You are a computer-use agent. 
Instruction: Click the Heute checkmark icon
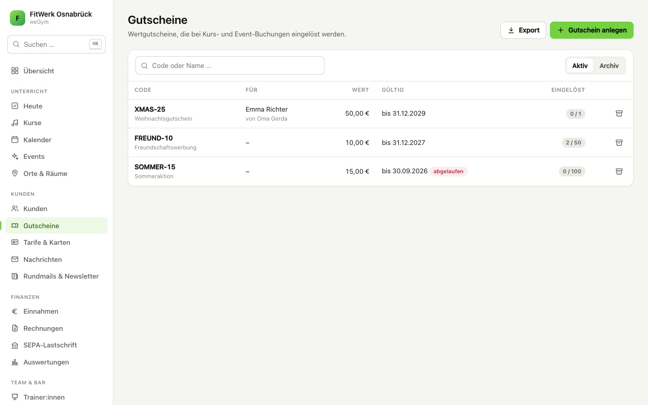[15, 106]
